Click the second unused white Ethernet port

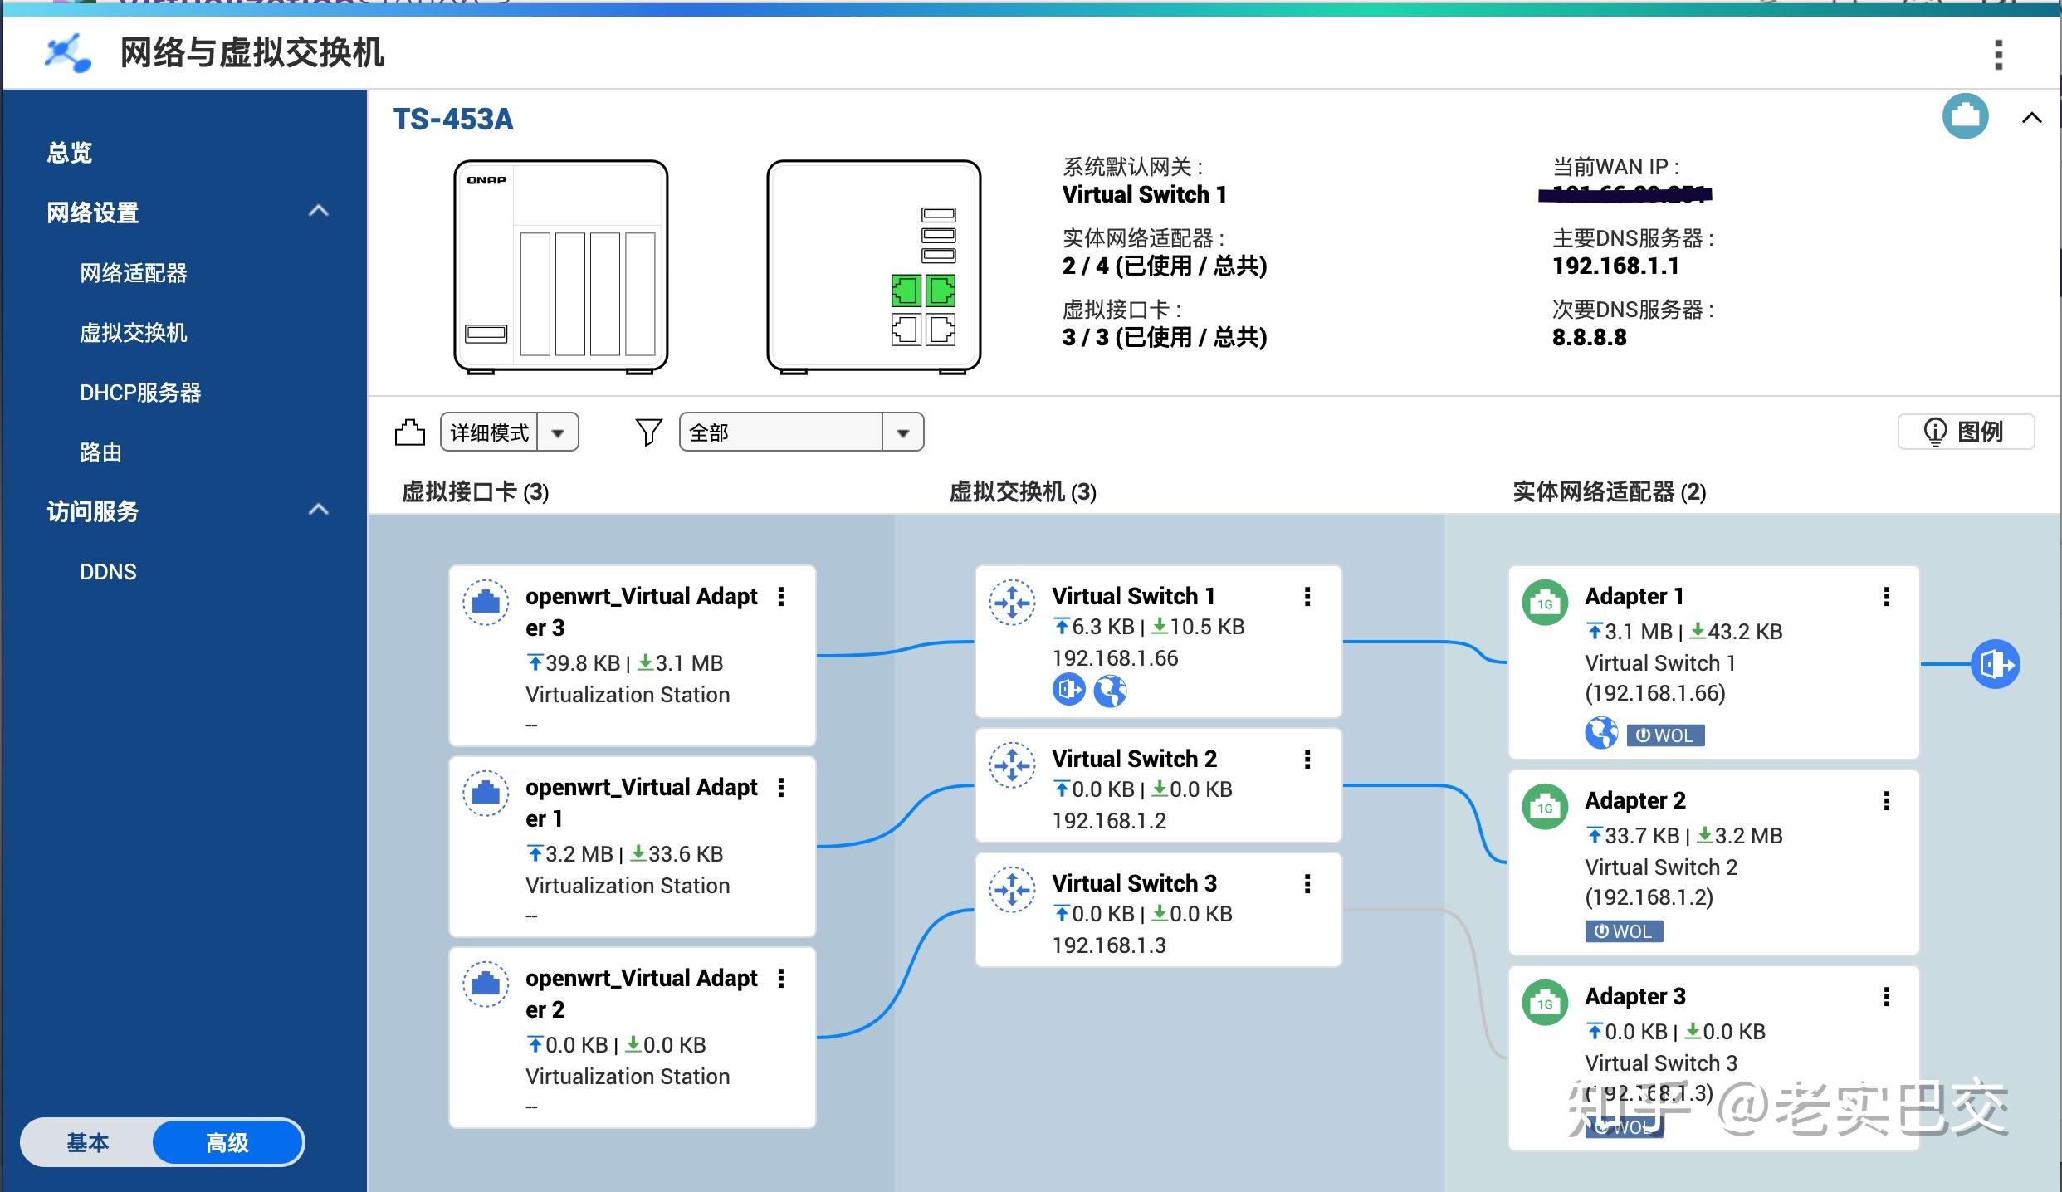[x=941, y=330]
